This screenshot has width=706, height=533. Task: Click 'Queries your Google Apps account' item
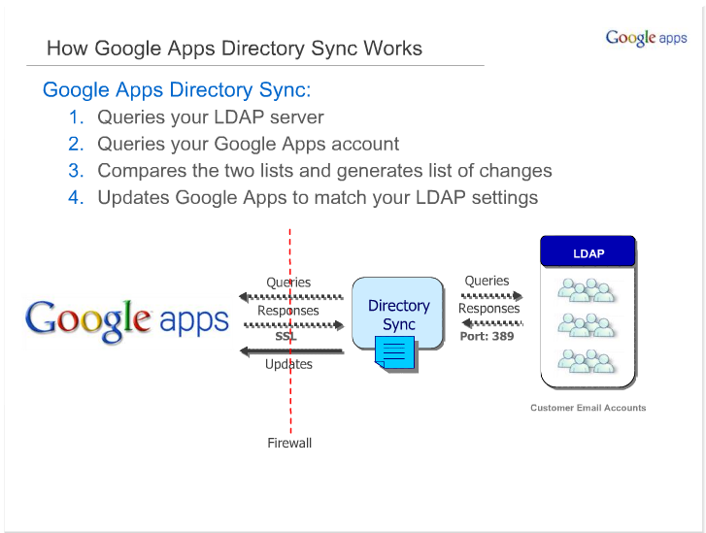(248, 144)
